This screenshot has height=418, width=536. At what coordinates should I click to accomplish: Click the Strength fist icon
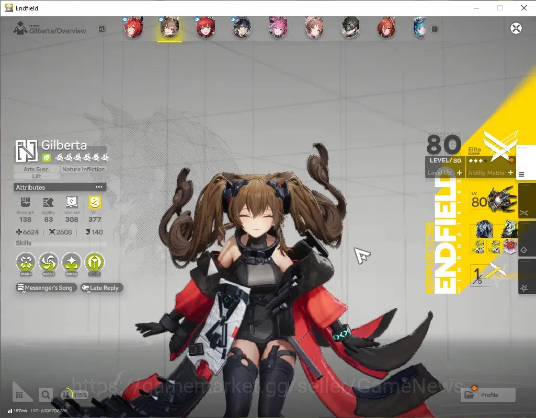[25, 202]
